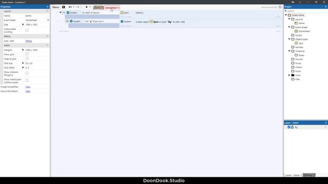
Task: Click the Preview play icon
Action: (x=87, y=7)
